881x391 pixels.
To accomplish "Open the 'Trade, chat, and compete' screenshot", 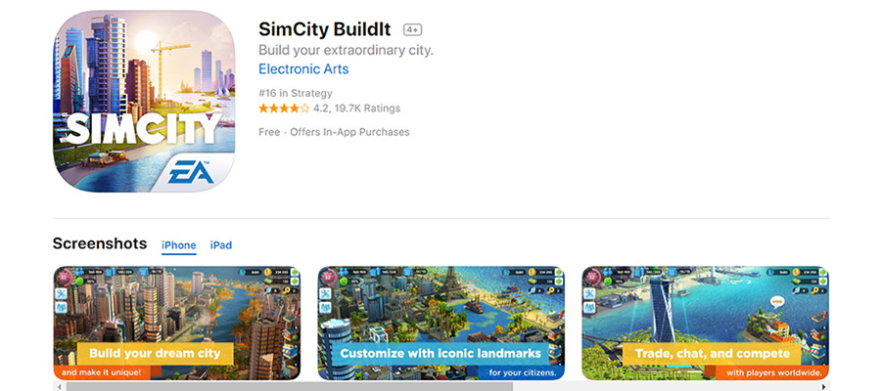I will [x=705, y=324].
